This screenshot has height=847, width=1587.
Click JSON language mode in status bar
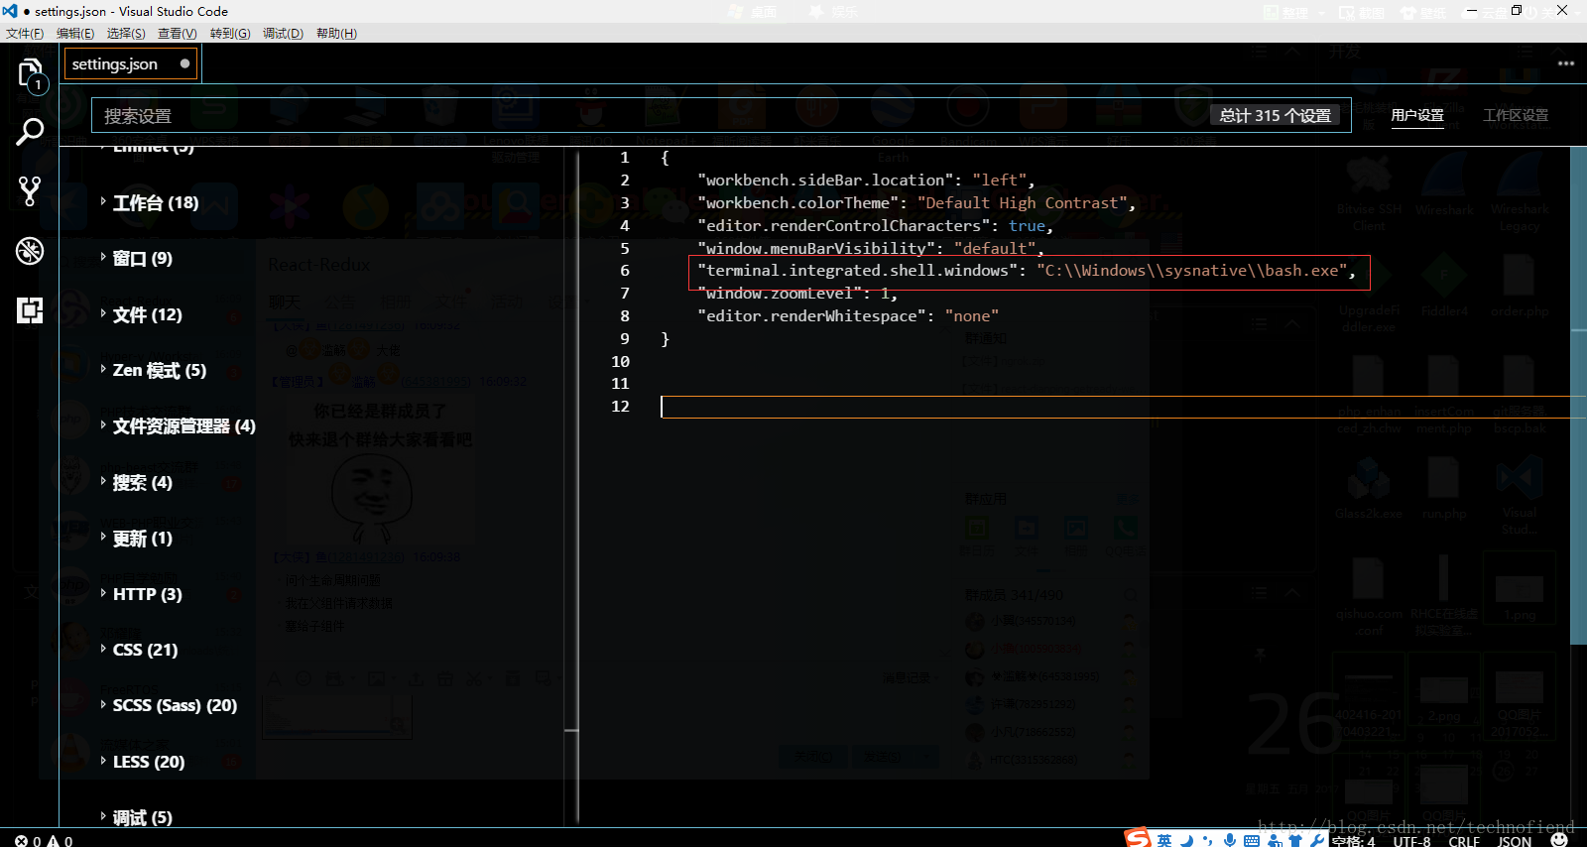(1515, 840)
